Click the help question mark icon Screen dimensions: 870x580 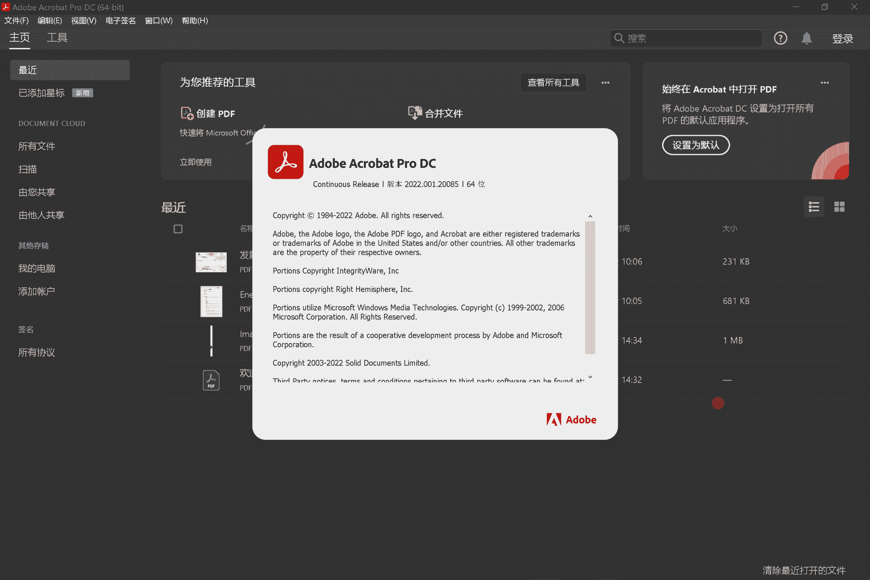coord(781,38)
